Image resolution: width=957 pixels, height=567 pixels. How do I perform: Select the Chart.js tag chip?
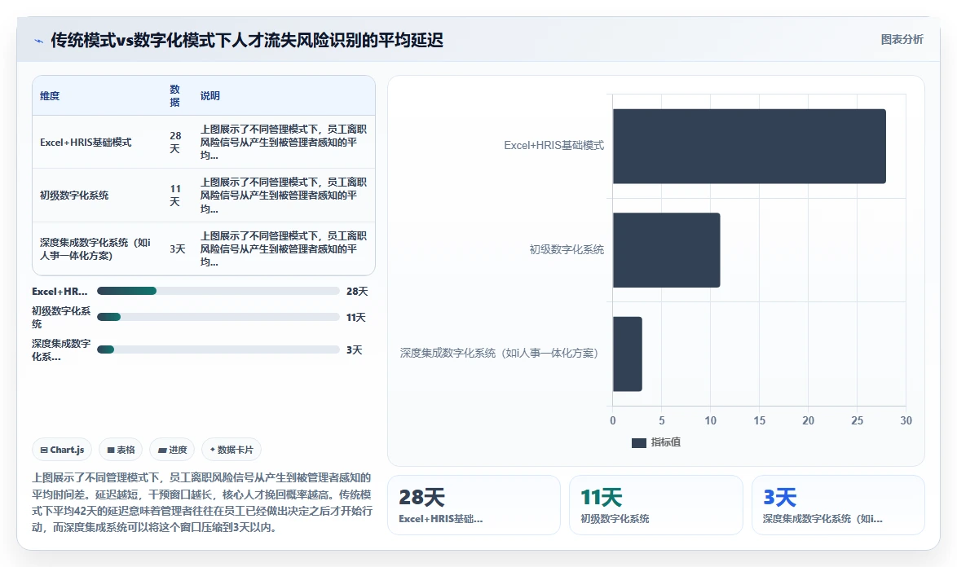pyautogui.click(x=62, y=450)
